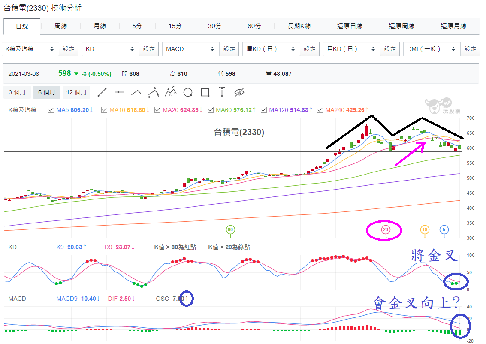Open the MACD indicator dropdown
The image size is (486, 344).
coord(190,49)
